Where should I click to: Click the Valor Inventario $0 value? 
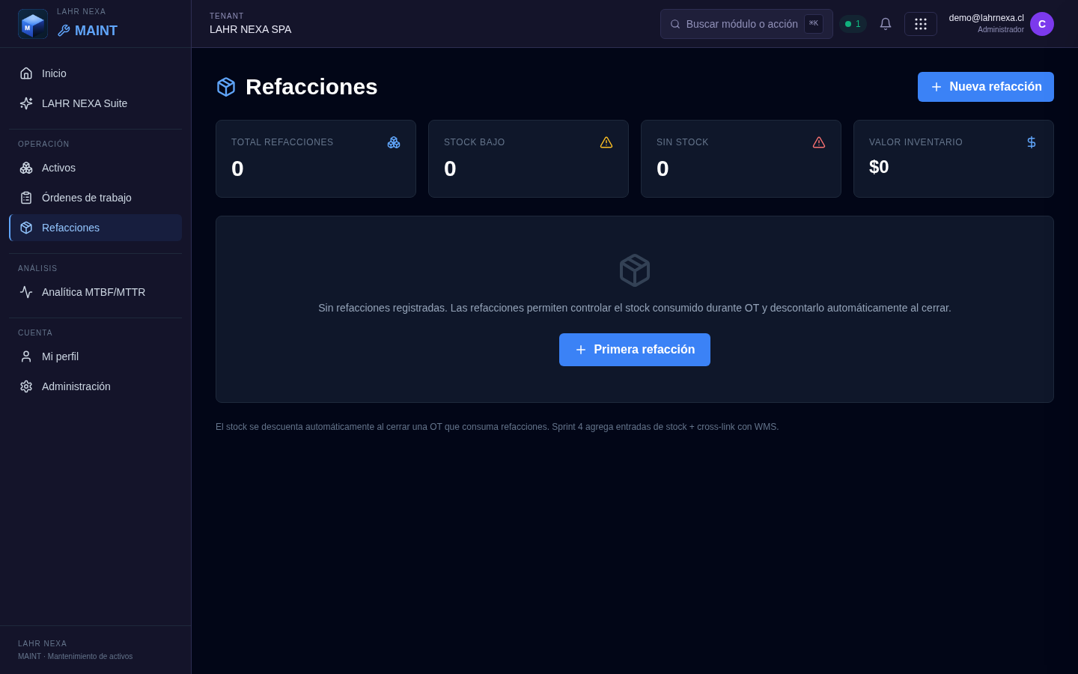point(879,167)
